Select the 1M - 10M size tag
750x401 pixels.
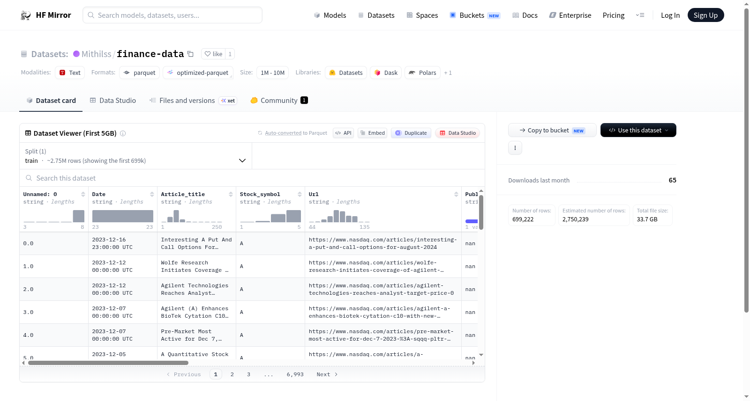(273, 73)
